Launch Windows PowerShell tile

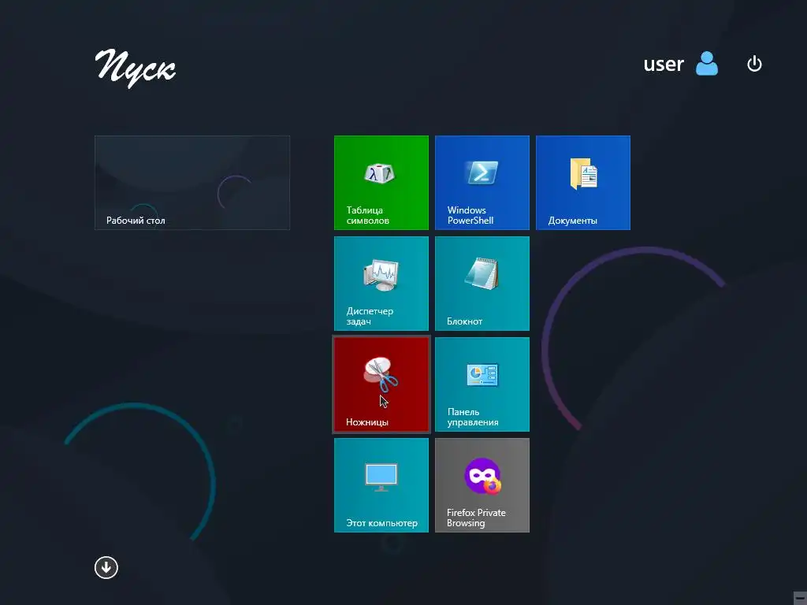pyautogui.click(x=482, y=183)
